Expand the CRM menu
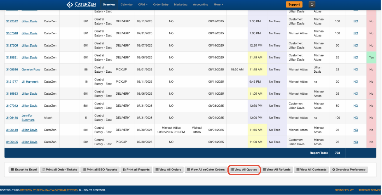Image resolution: width=382 pixels, height=195 pixels. [143, 4]
